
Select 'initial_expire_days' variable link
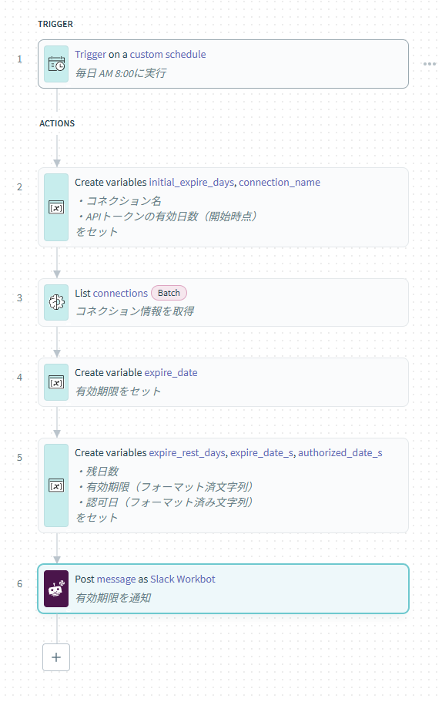coord(192,183)
